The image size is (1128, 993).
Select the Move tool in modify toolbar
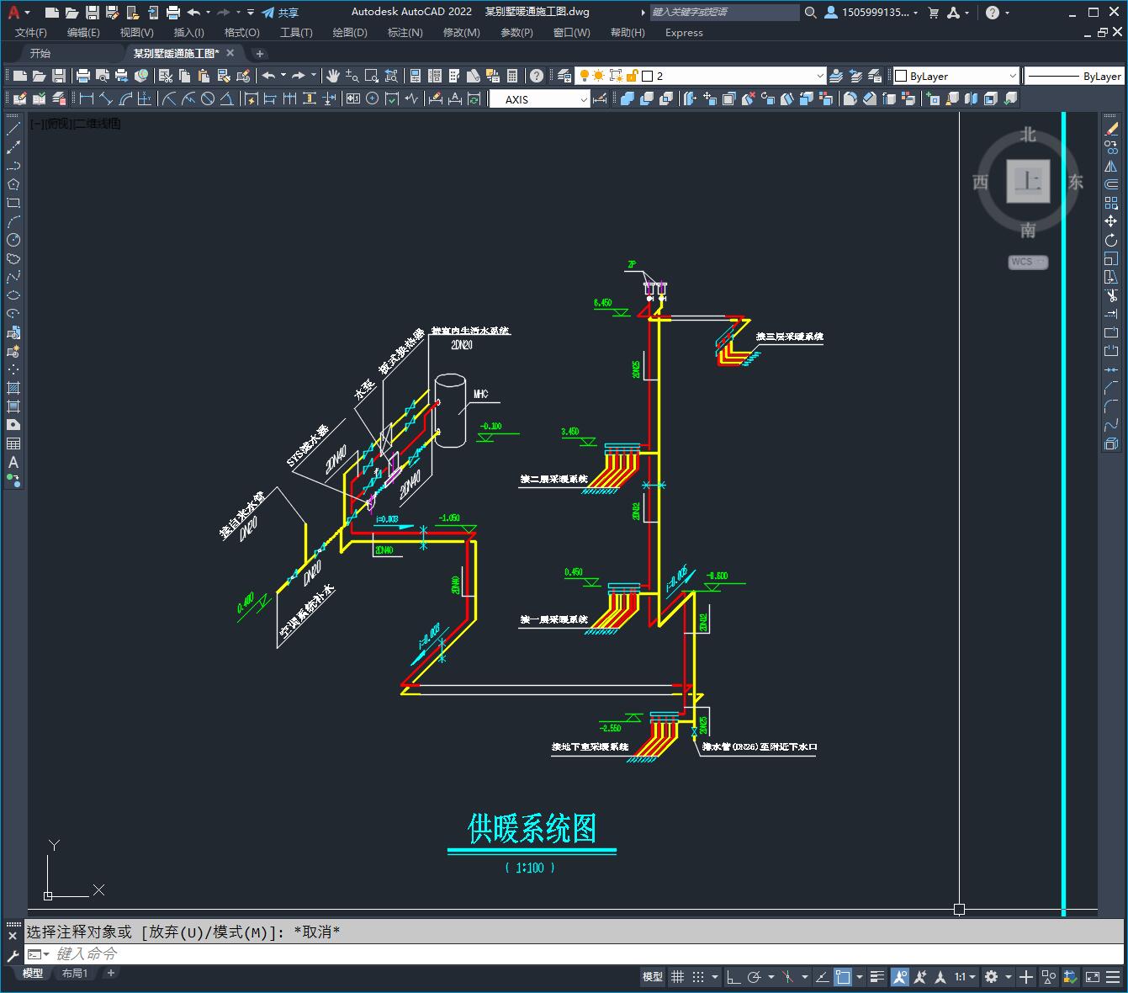(1111, 221)
